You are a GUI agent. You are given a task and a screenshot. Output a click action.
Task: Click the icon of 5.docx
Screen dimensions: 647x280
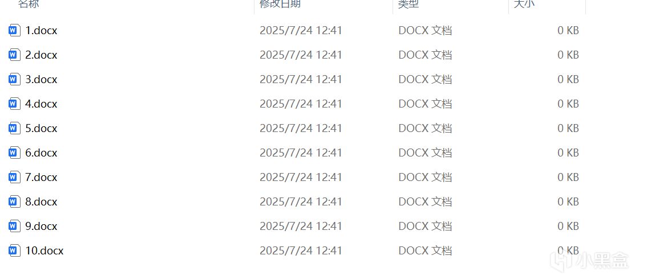tap(14, 129)
